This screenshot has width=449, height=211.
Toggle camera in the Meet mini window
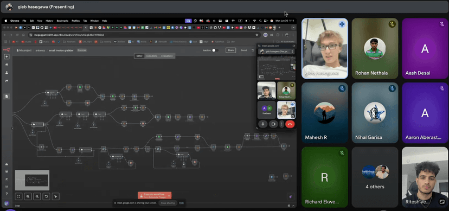pyautogui.click(x=273, y=124)
